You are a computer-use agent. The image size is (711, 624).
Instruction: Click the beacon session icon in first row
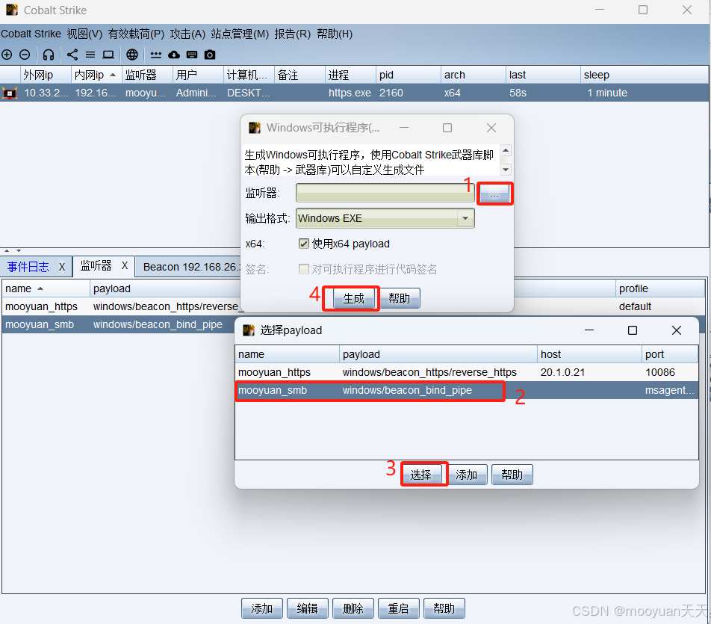point(10,93)
